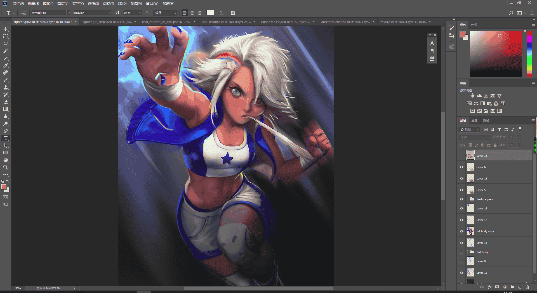Click the text color swatch in options bar

point(210,13)
